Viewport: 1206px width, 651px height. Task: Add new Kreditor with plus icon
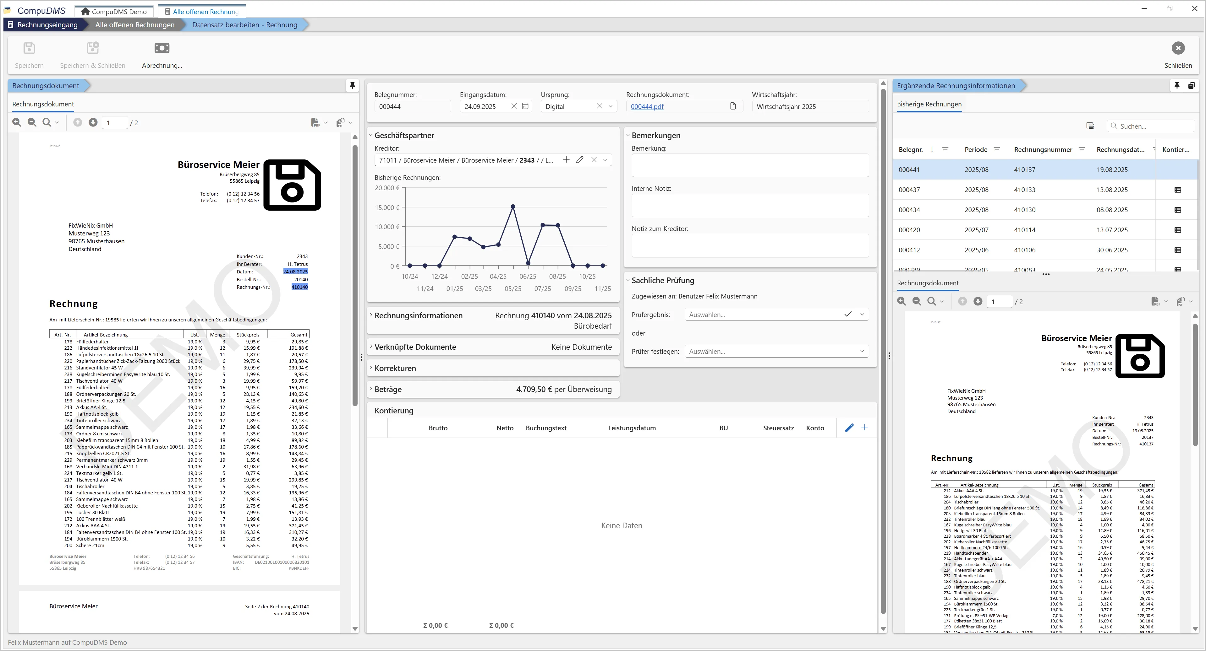click(x=566, y=160)
